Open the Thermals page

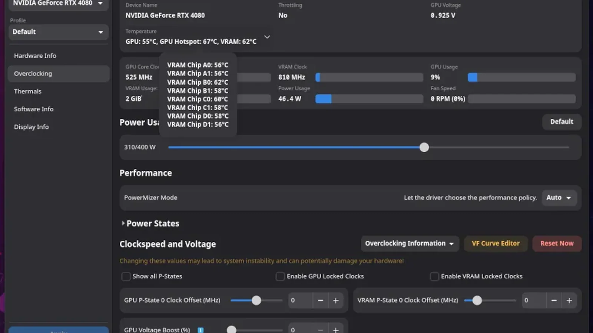point(59,91)
